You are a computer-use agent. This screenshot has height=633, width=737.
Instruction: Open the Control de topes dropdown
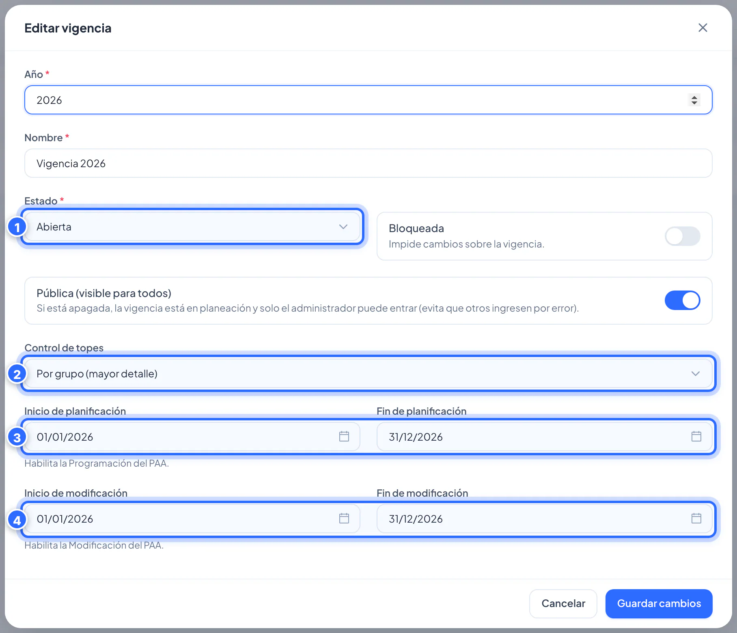point(368,373)
